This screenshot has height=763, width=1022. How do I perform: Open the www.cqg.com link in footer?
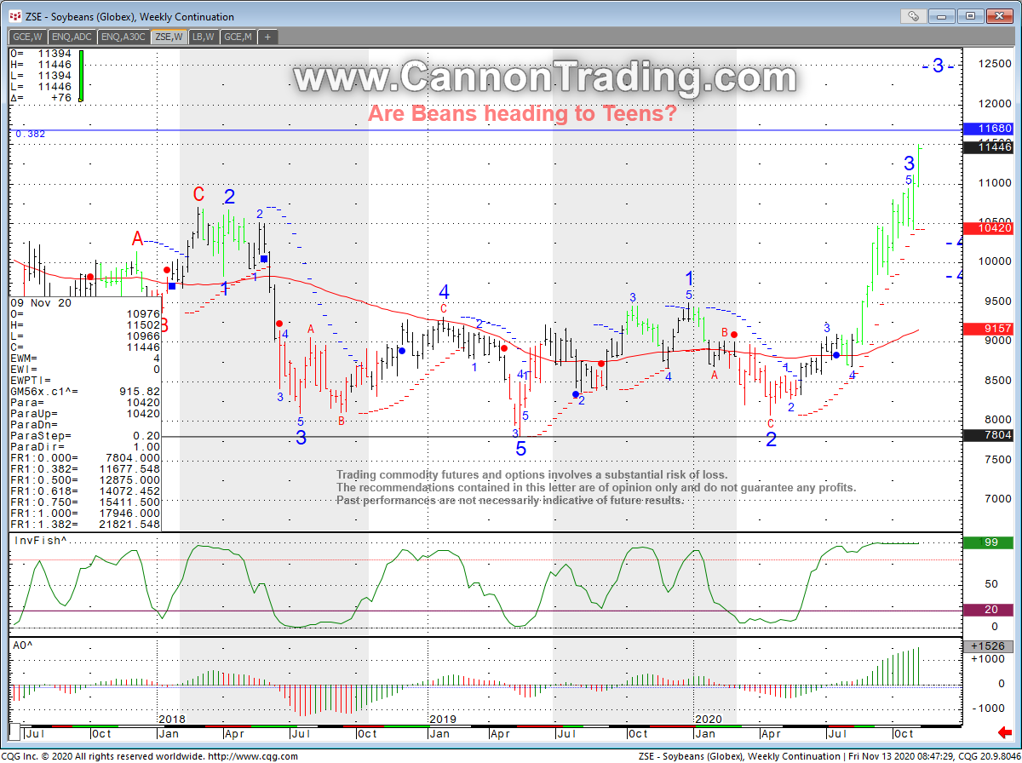coord(252,756)
